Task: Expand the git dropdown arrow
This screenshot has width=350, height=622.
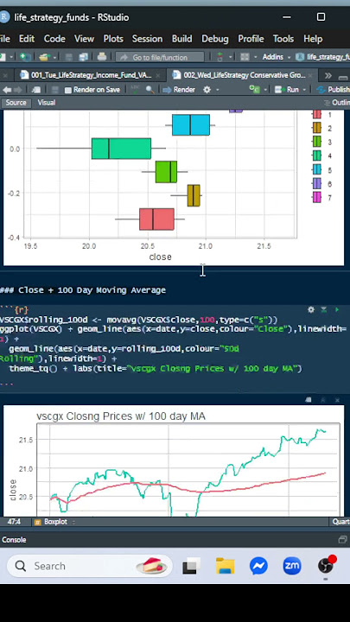Action: [x=231, y=58]
